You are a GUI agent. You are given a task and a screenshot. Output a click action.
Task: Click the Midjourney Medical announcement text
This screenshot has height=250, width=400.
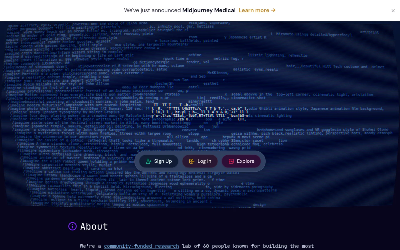[209, 10]
